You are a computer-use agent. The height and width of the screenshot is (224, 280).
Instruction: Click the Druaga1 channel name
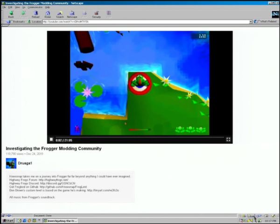(x=25, y=163)
